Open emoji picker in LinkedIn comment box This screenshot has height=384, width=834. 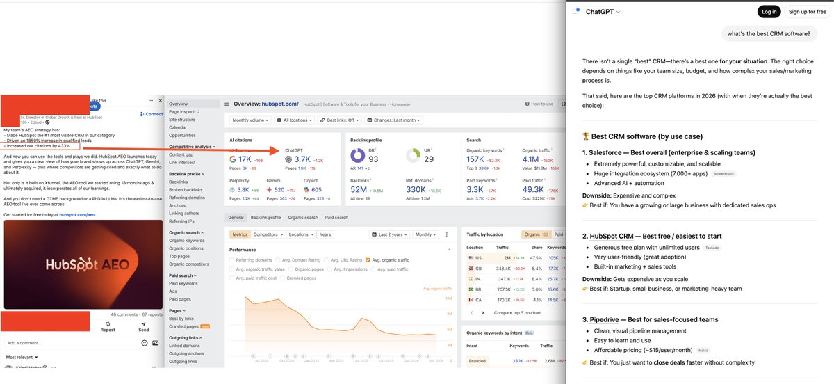point(144,343)
